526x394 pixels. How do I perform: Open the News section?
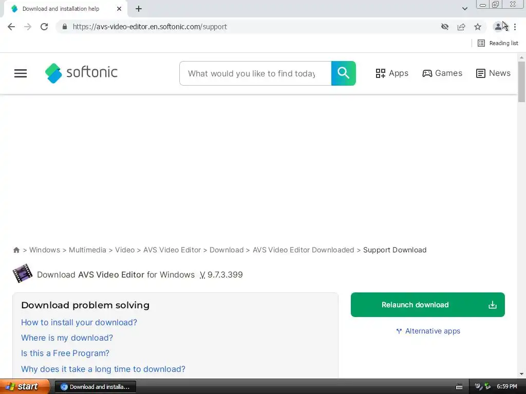(493, 73)
